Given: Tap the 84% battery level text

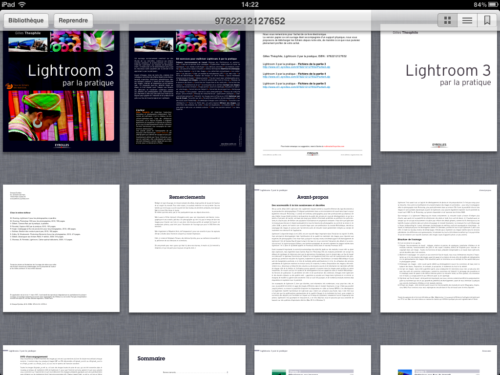Looking at the screenshot, I should coord(480,4).
